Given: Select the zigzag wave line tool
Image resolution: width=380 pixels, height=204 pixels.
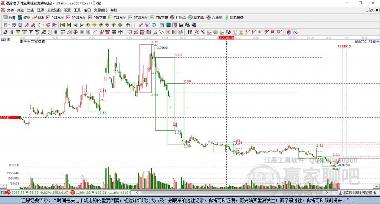Looking at the screenshot, I should 161,32.
